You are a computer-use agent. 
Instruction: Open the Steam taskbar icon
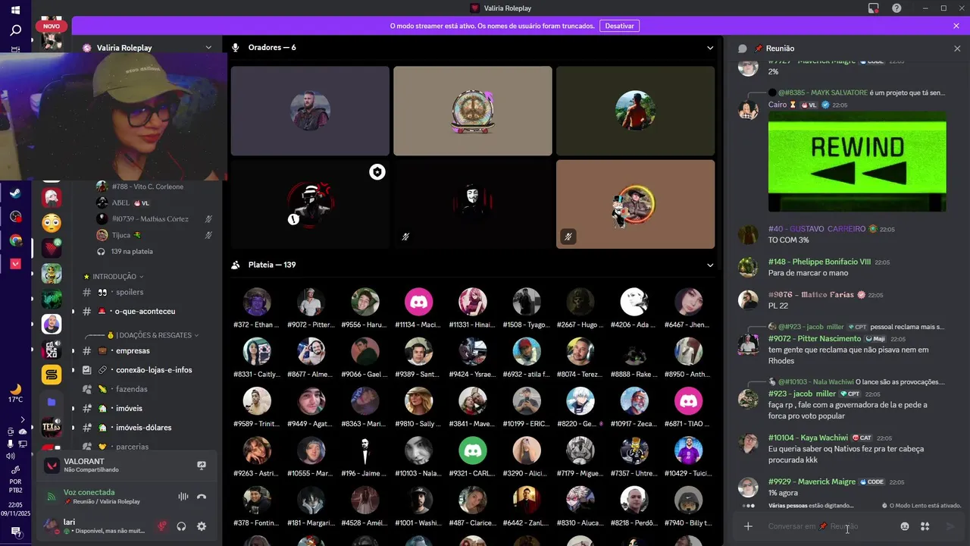pyautogui.click(x=15, y=193)
